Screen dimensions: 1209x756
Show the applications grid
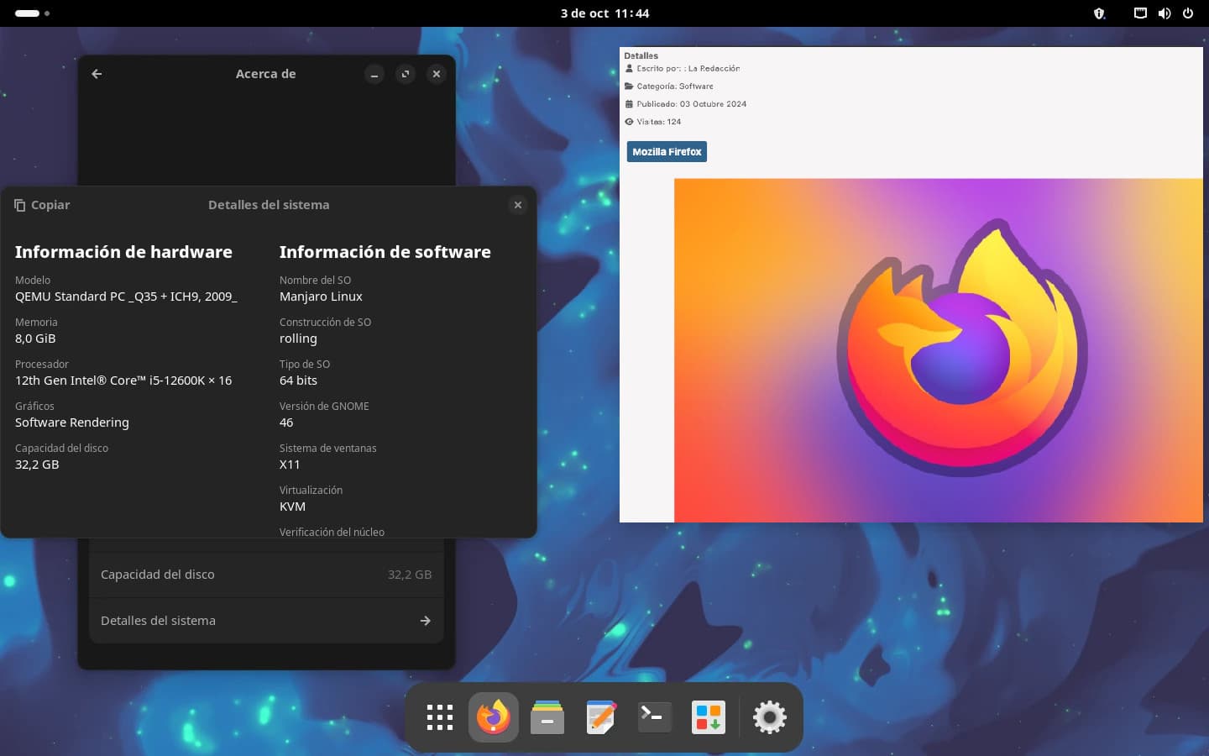click(440, 717)
